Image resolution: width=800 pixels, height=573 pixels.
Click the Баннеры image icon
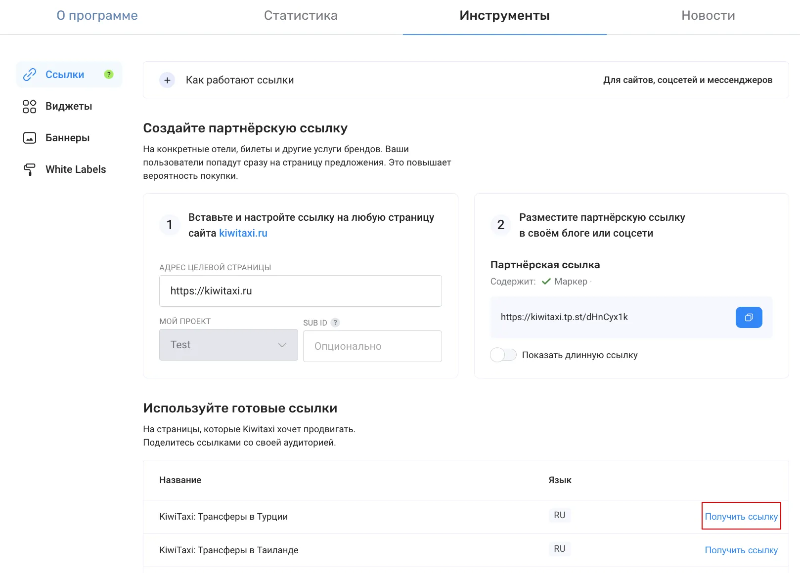[30, 138]
